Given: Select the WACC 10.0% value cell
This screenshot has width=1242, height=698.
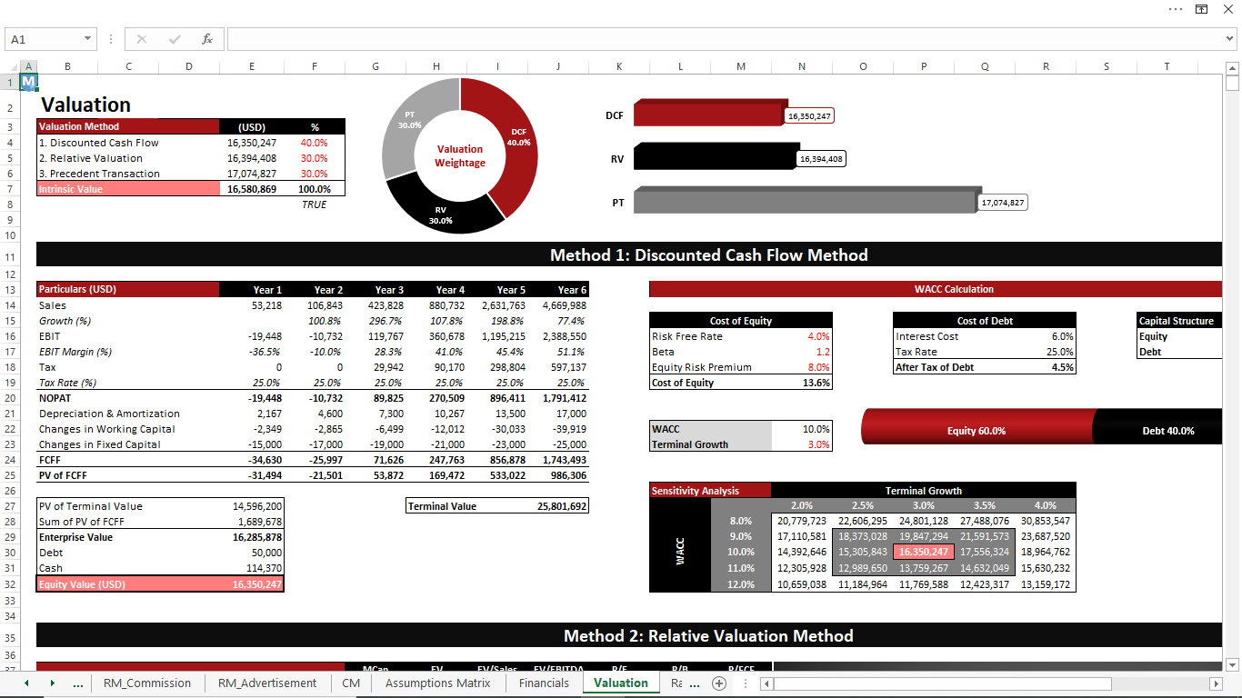Looking at the screenshot, I should [802, 429].
